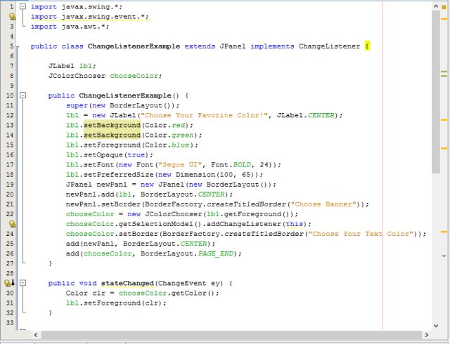
Task: Click the getColor method call
Action: point(189,293)
